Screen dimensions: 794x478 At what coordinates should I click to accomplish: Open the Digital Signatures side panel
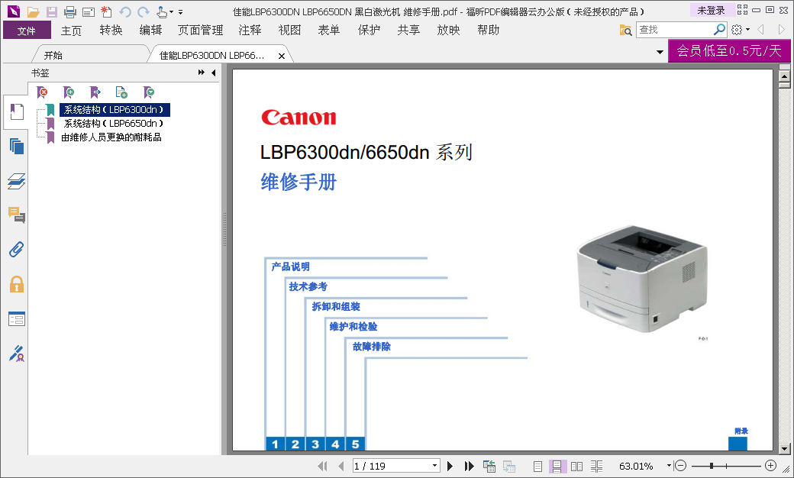click(x=16, y=354)
